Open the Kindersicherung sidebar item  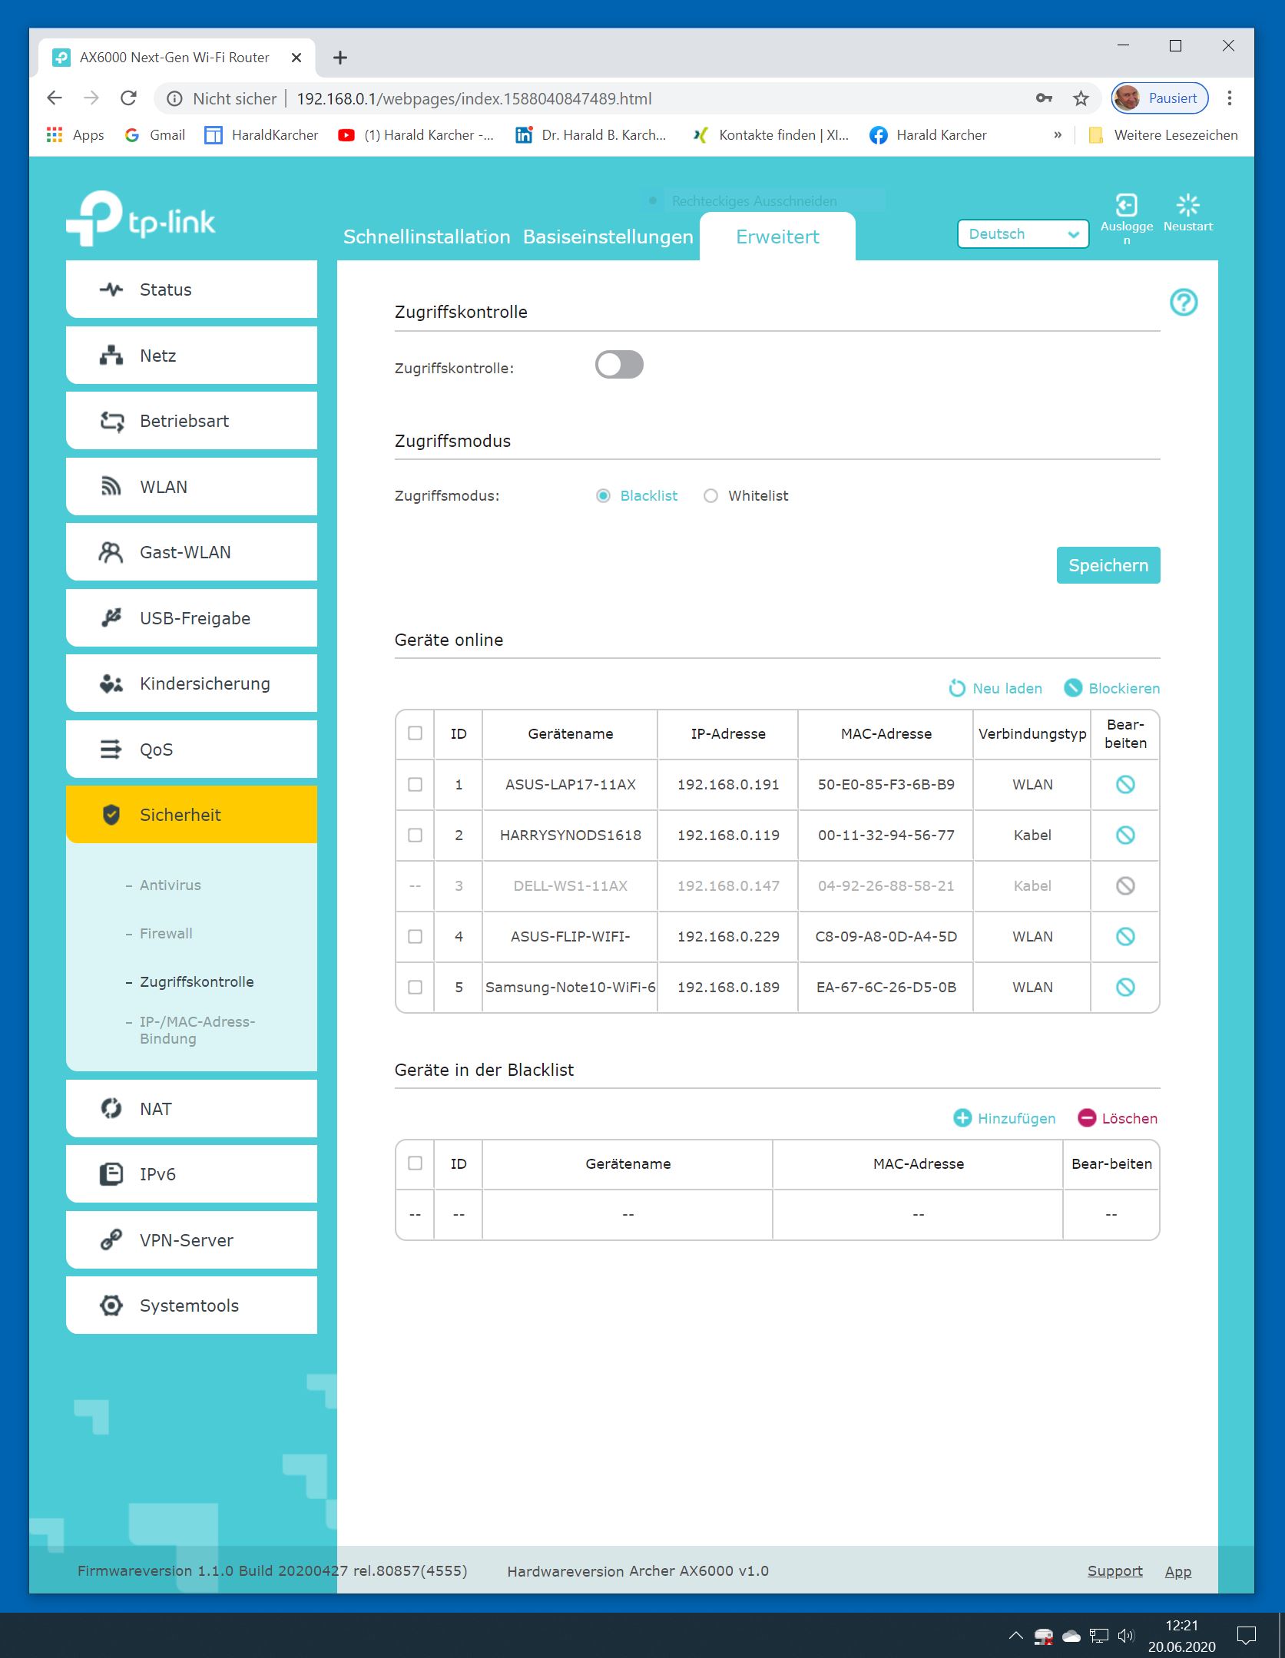point(191,683)
